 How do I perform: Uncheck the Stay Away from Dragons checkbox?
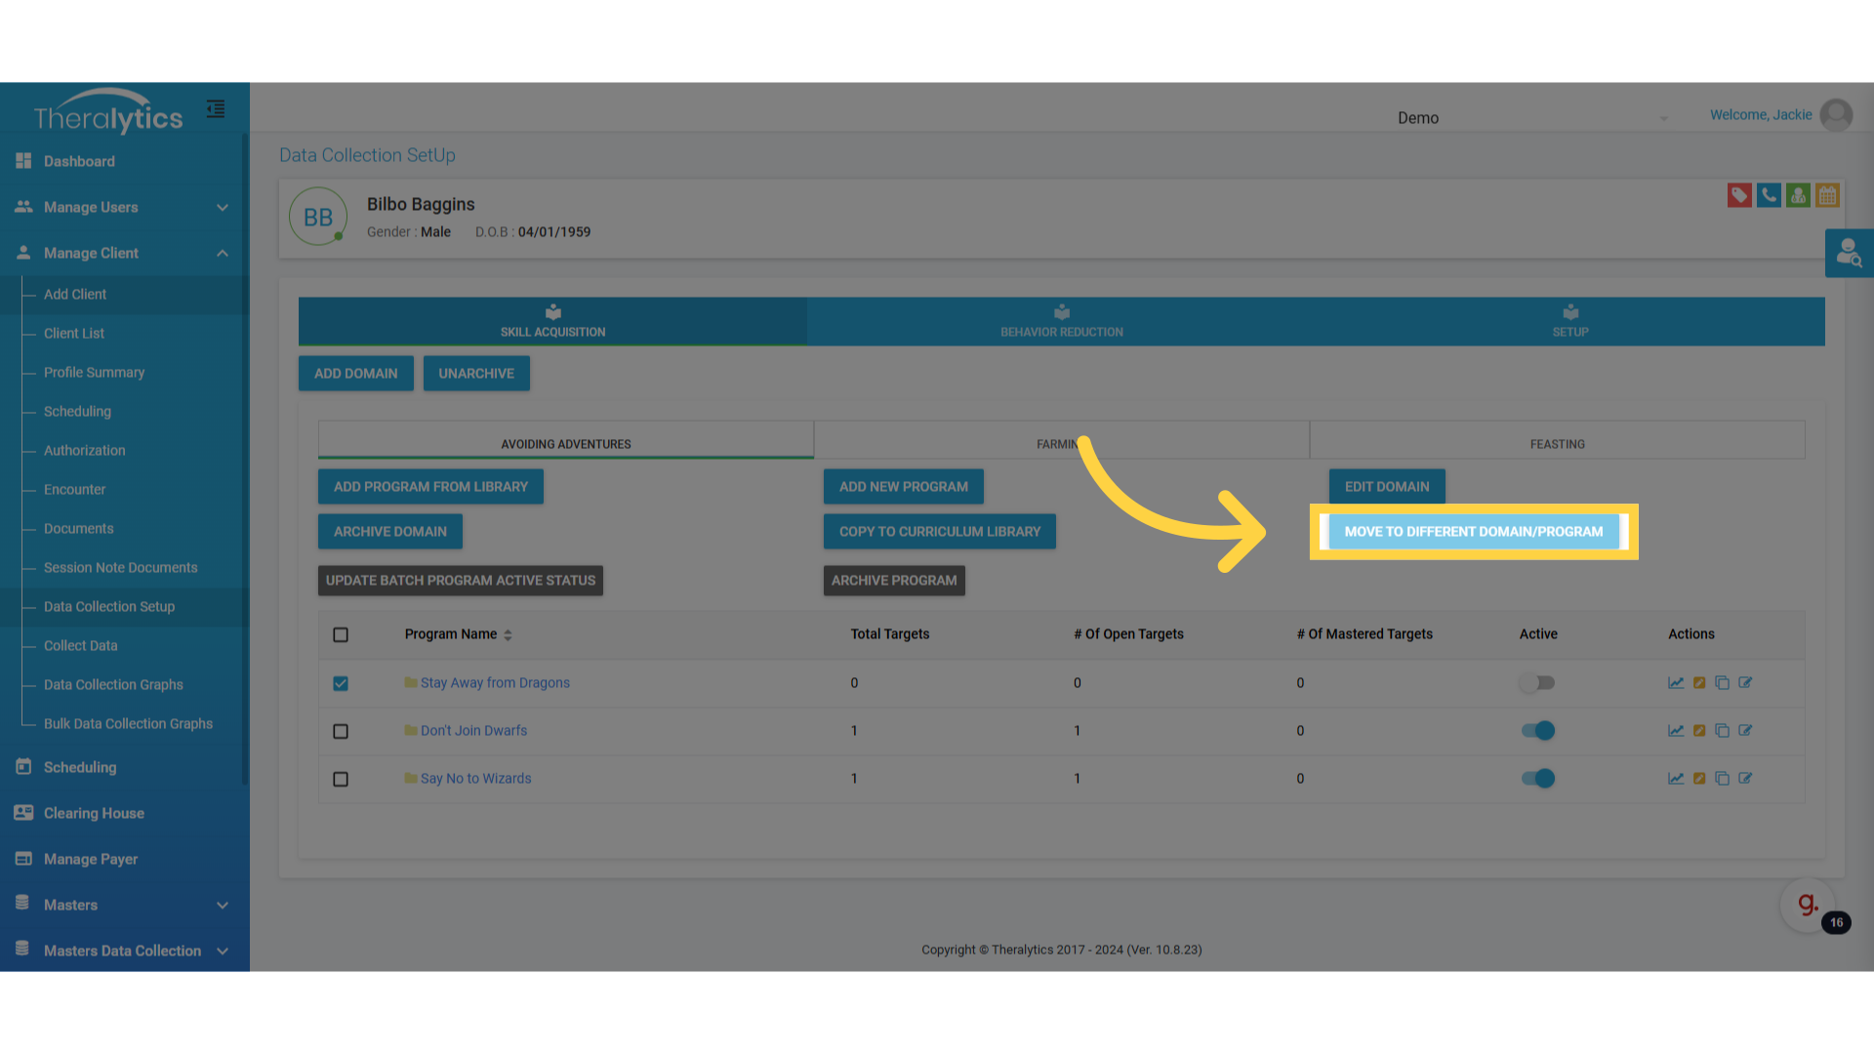(341, 683)
